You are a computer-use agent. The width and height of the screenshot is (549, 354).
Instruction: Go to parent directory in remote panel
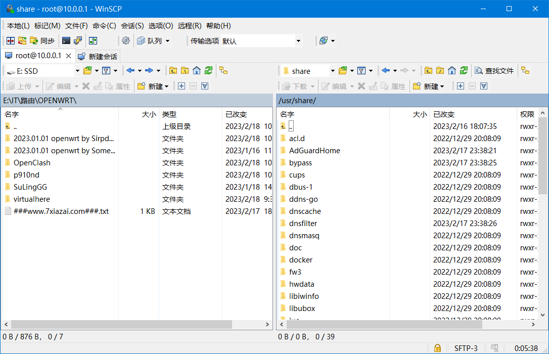tap(427, 70)
